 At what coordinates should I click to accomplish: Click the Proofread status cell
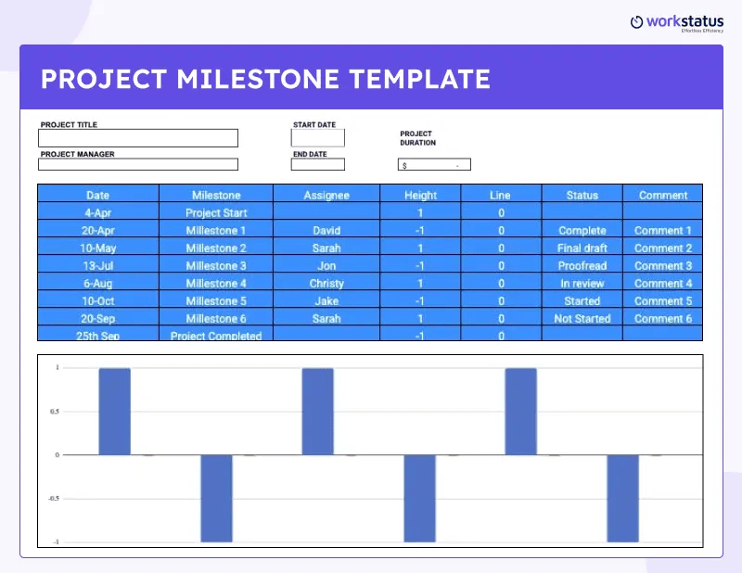point(582,265)
